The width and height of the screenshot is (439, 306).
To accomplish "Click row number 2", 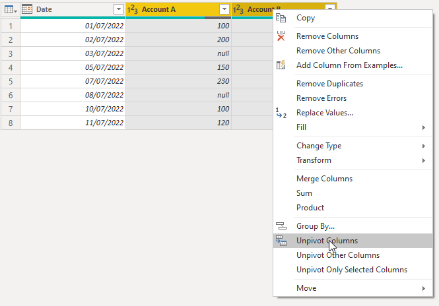I will point(11,40).
